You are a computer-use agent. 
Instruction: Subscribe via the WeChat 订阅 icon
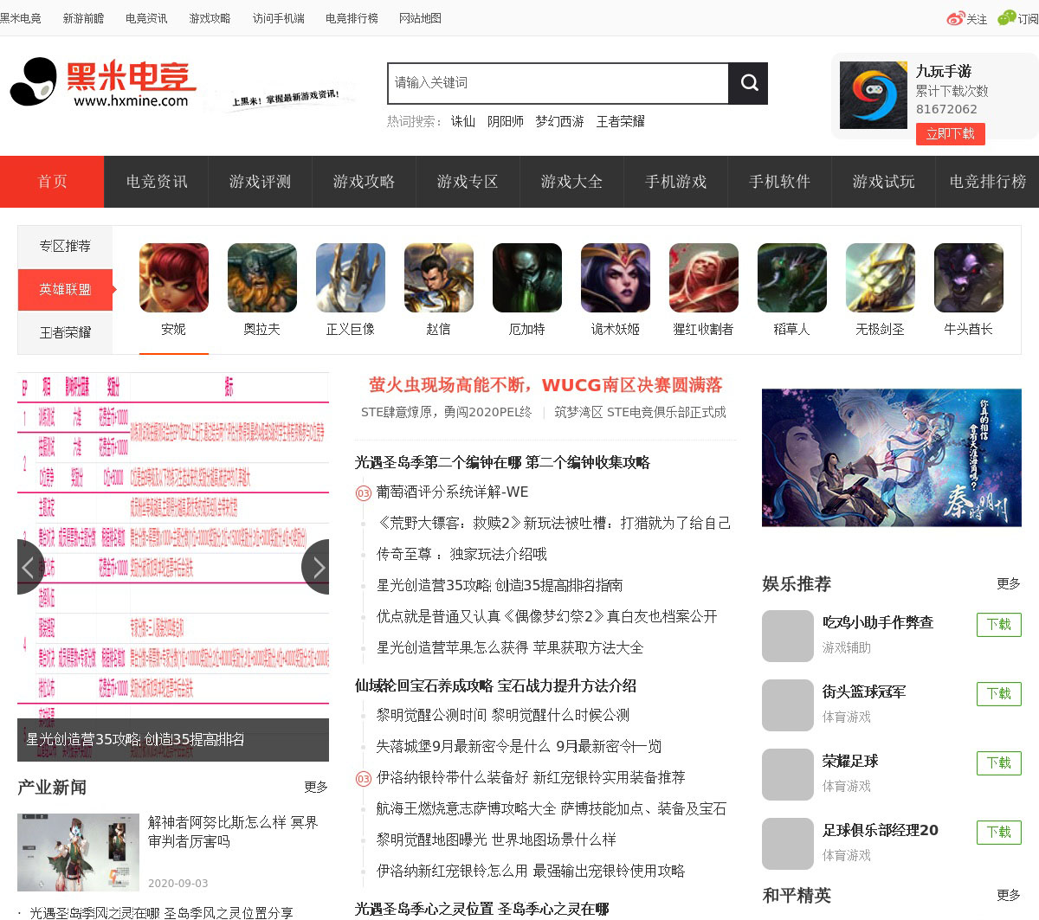click(1018, 18)
